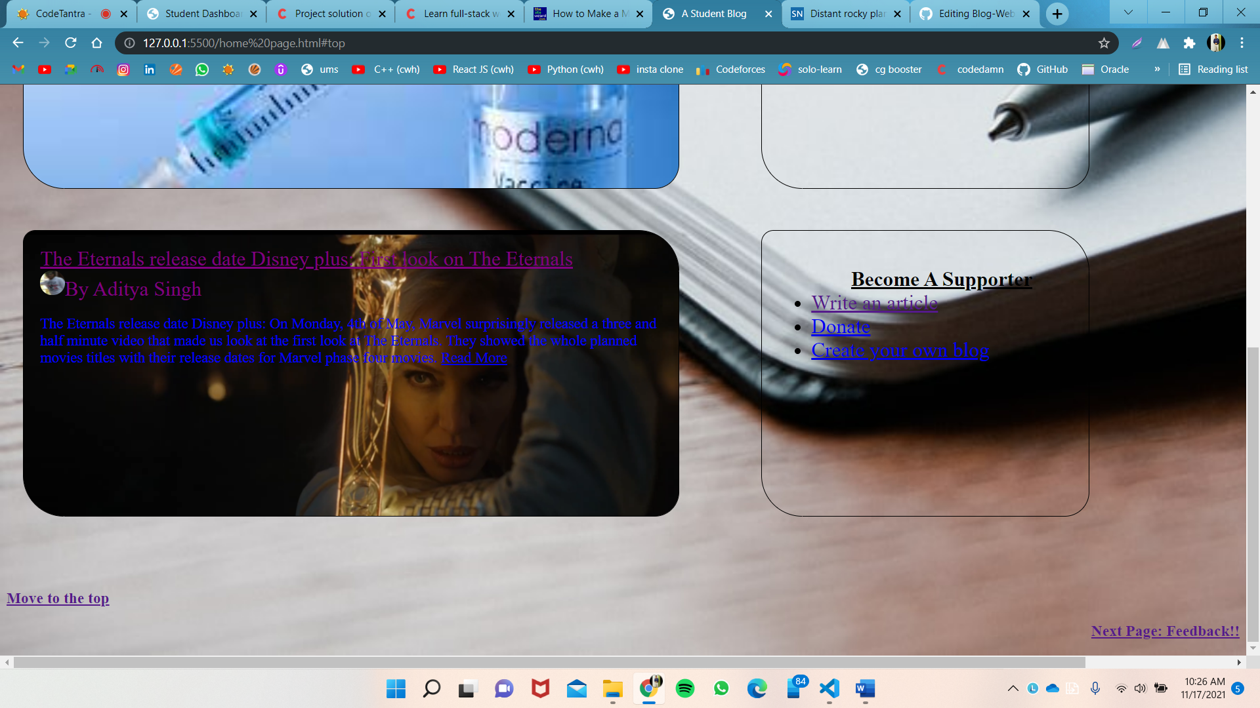Launch Visual Studio Code from taskbar
Image resolution: width=1260 pixels, height=708 pixels.
pos(829,688)
